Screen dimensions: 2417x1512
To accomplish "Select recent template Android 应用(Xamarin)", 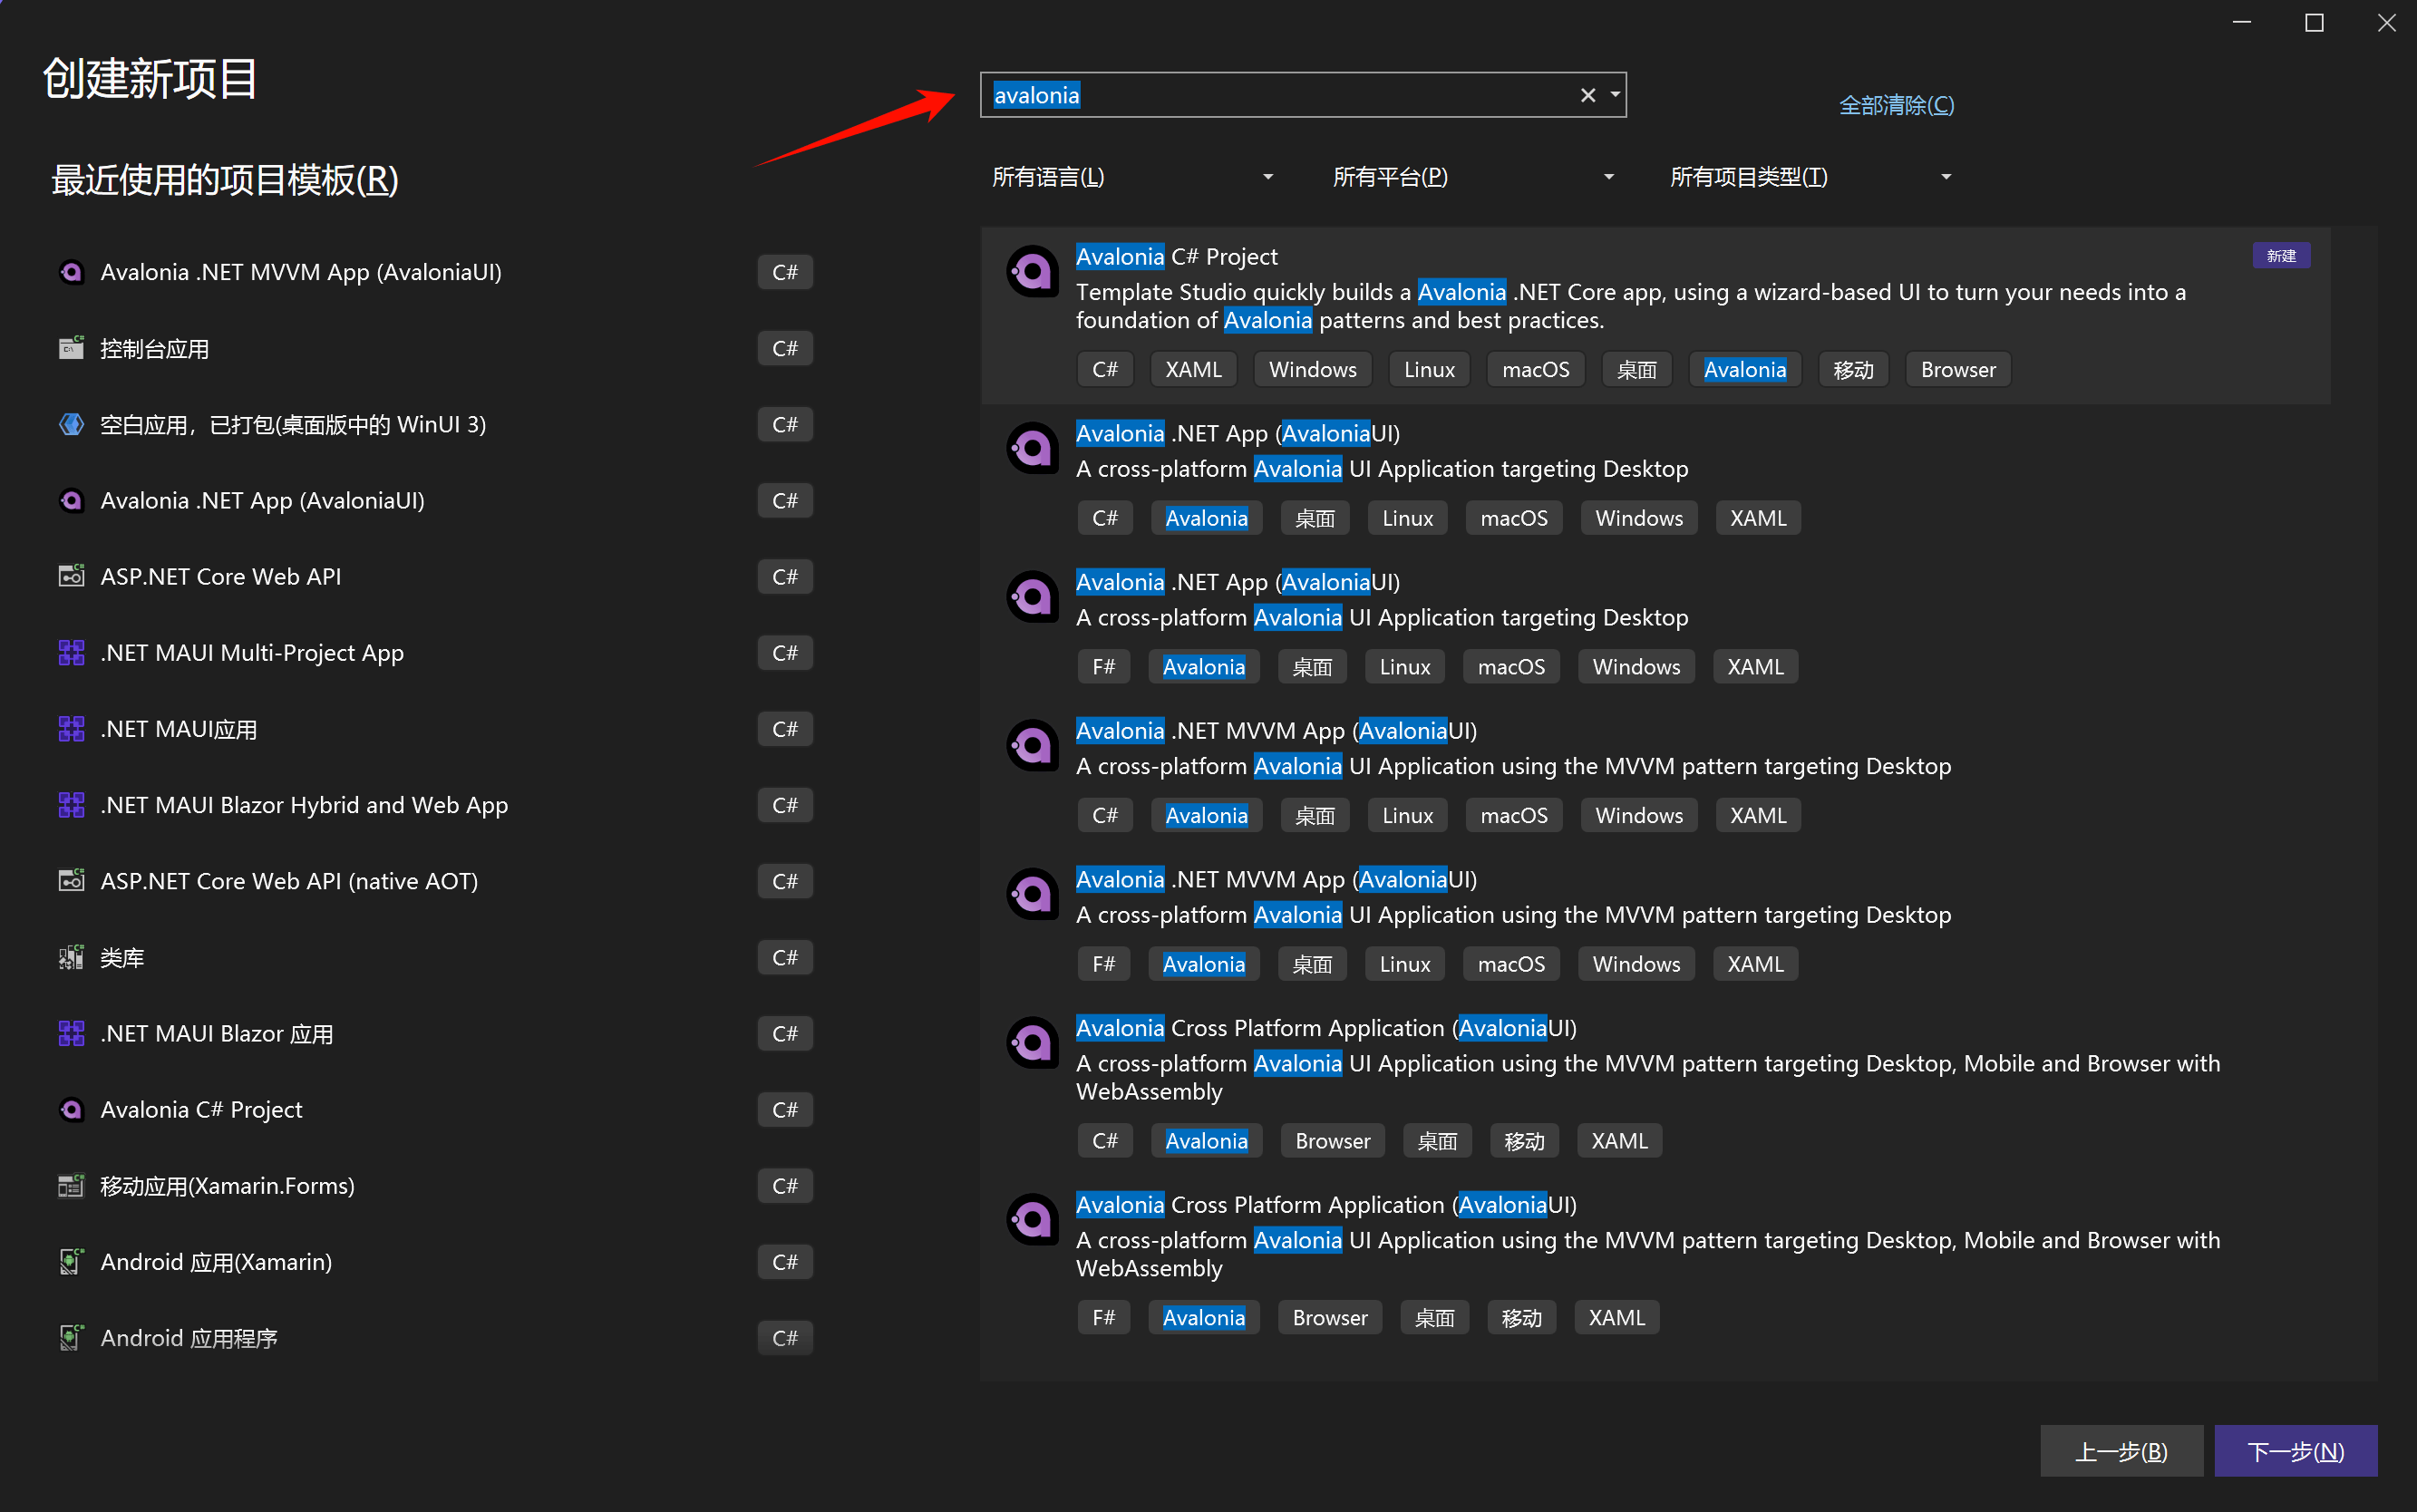I will [x=435, y=1262].
